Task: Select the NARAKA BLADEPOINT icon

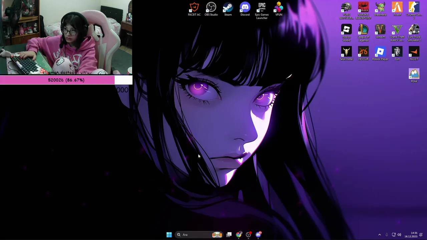Action: tap(363, 11)
